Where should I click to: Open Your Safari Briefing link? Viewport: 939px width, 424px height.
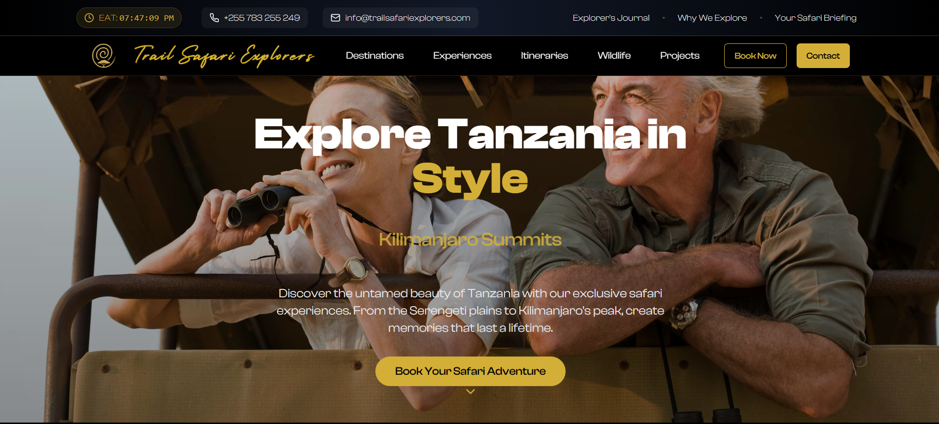pyautogui.click(x=815, y=18)
